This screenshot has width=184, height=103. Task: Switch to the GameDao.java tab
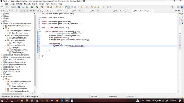coord(79,11)
